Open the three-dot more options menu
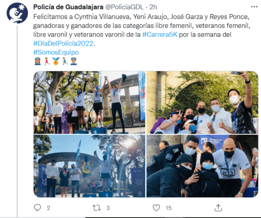The image size is (261, 218). pos(254,7)
